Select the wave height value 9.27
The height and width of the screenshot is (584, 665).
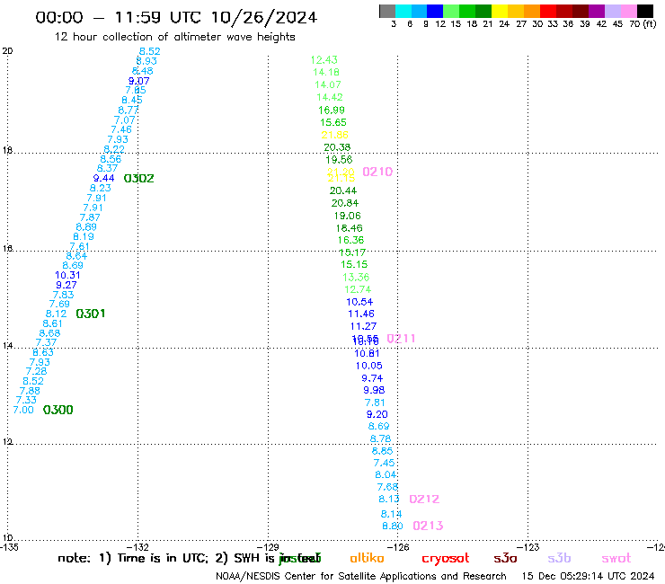click(x=66, y=286)
